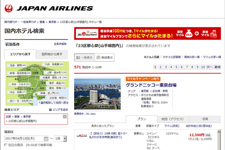Select the 目的地から探す tab
Screen dimensions: 225x150
pyautogui.click(x=52, y=54)
